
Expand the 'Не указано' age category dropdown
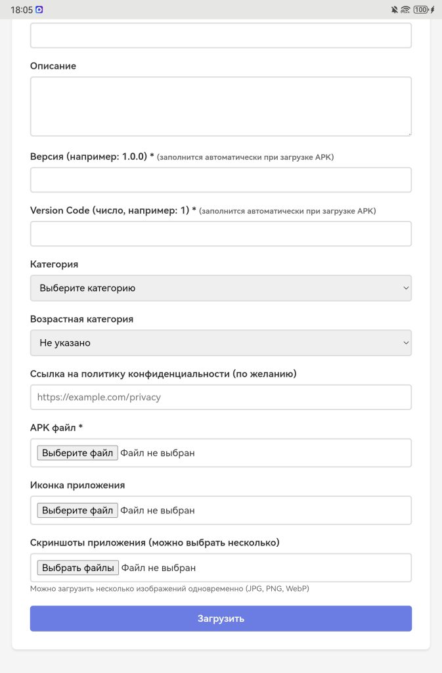click(221, 342)
